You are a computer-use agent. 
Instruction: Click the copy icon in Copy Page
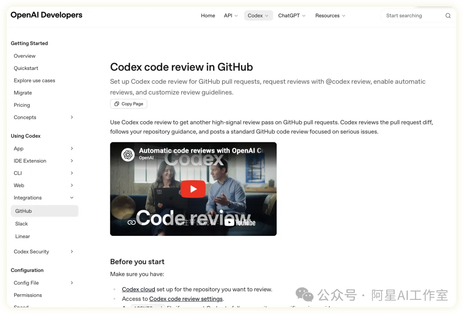click(x=117, y=104)
